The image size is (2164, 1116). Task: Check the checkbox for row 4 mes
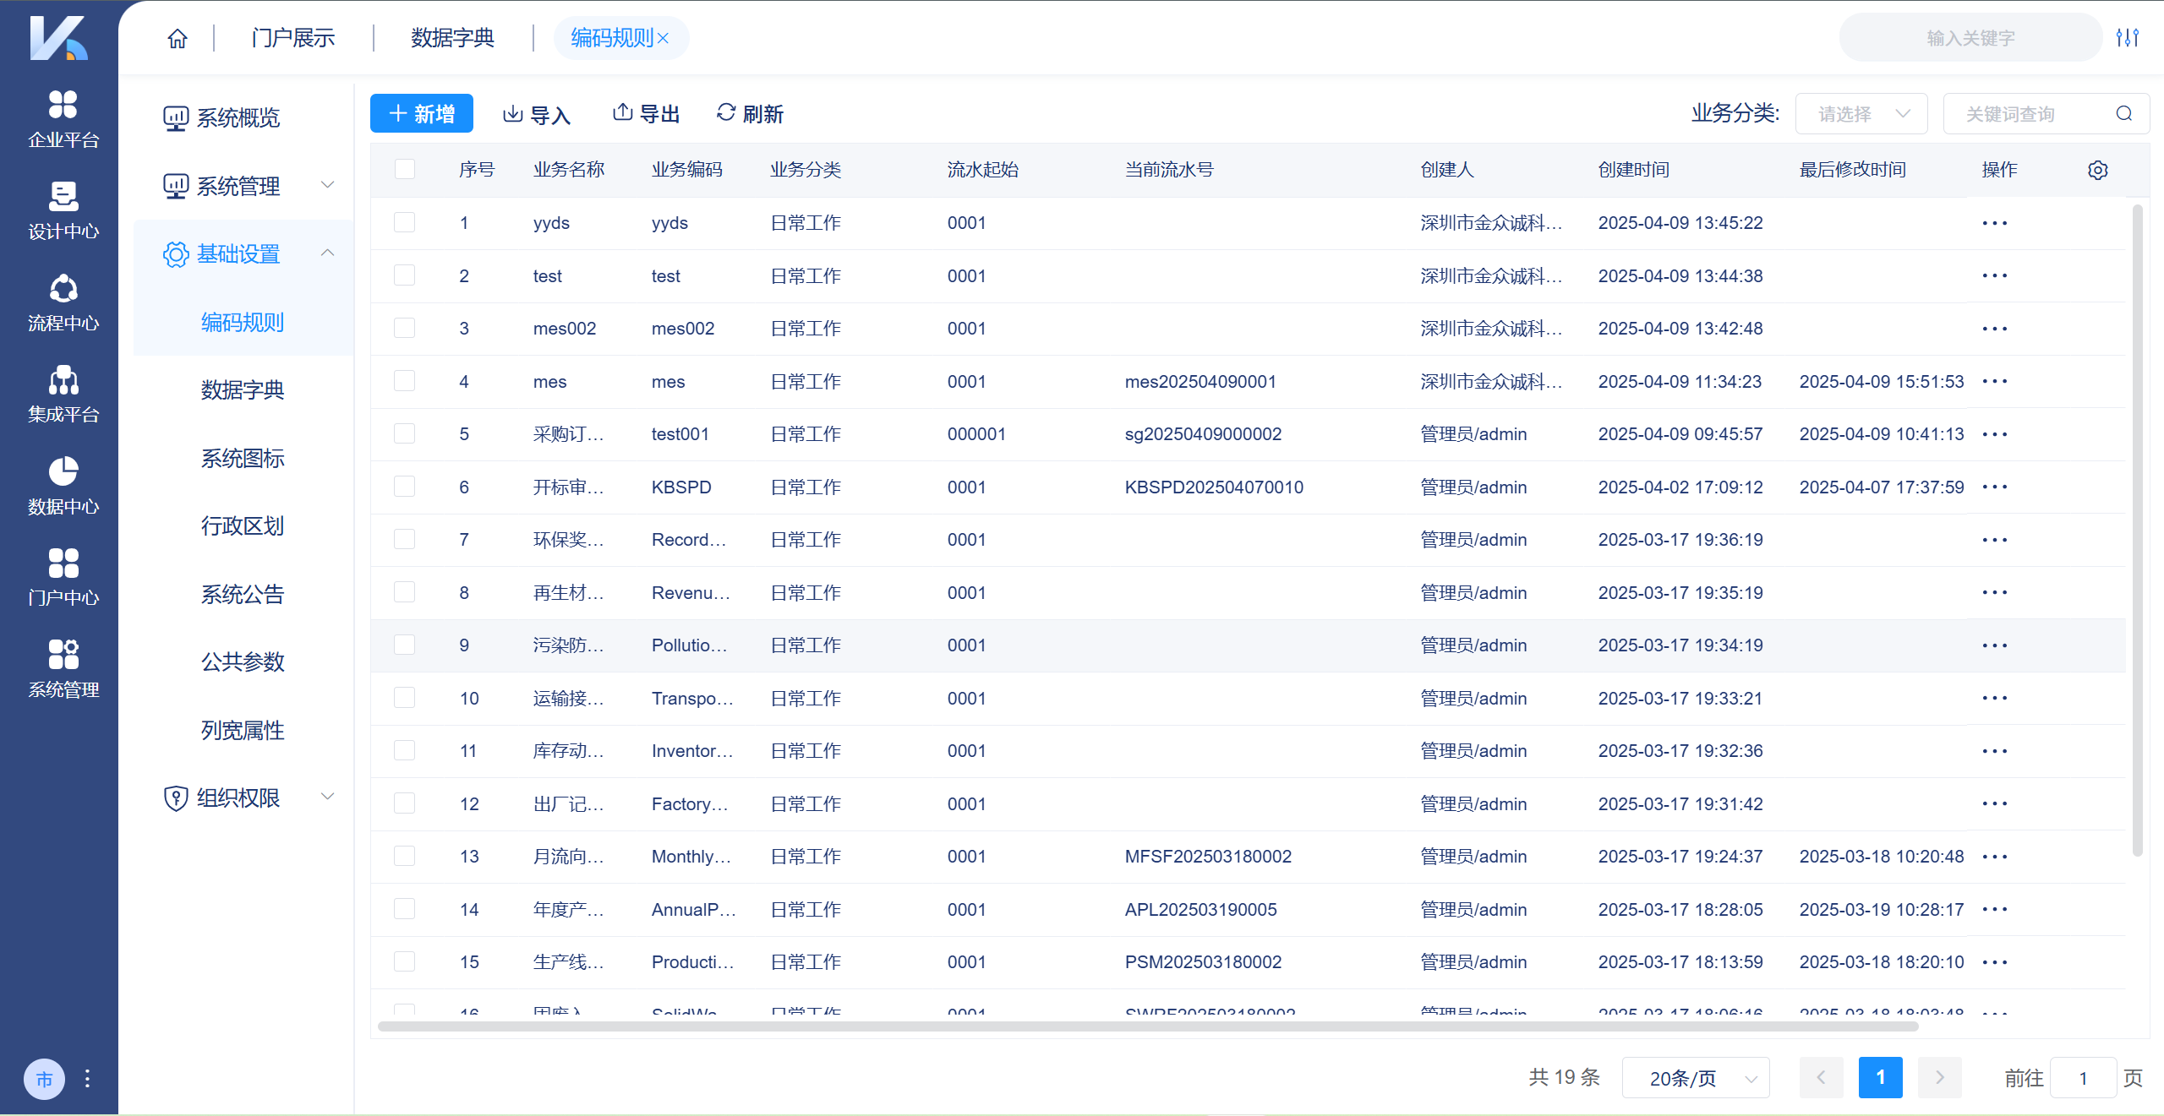click(x=405, y=381)
